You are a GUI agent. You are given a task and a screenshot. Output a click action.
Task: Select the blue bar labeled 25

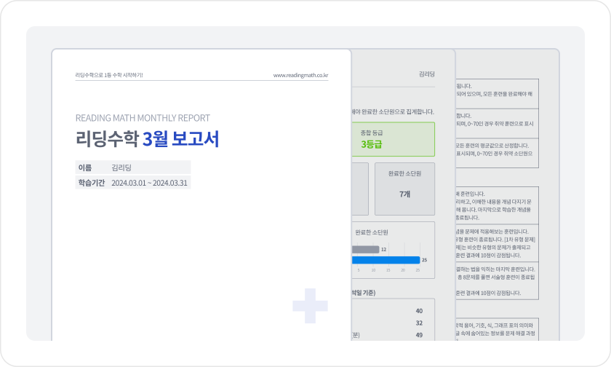pos(386,260)
